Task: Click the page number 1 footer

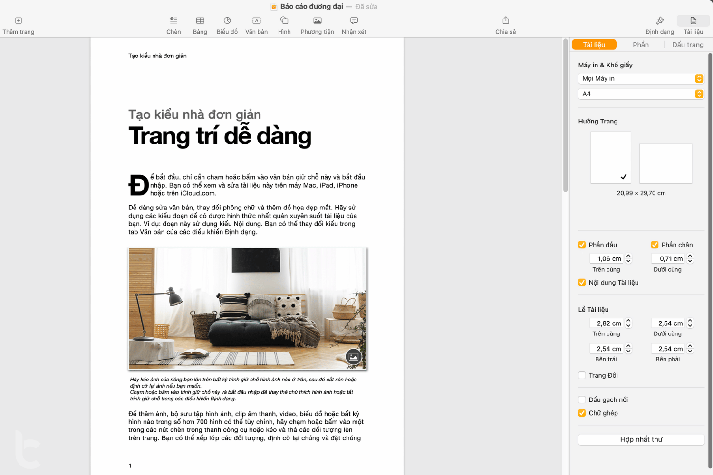Action: [x=130, y=466]
